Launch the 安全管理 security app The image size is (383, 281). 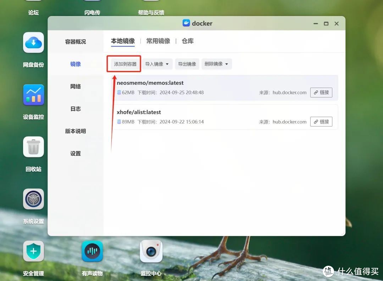(x=33, y=251)
